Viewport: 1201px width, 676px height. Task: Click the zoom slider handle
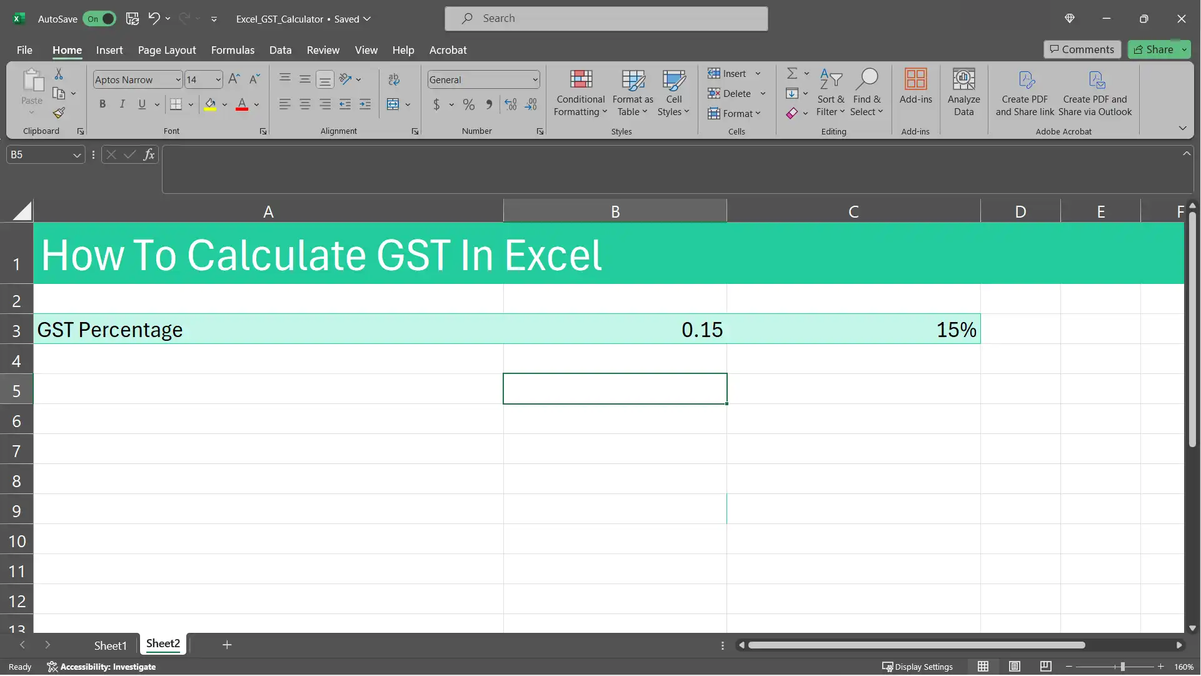1123,667
